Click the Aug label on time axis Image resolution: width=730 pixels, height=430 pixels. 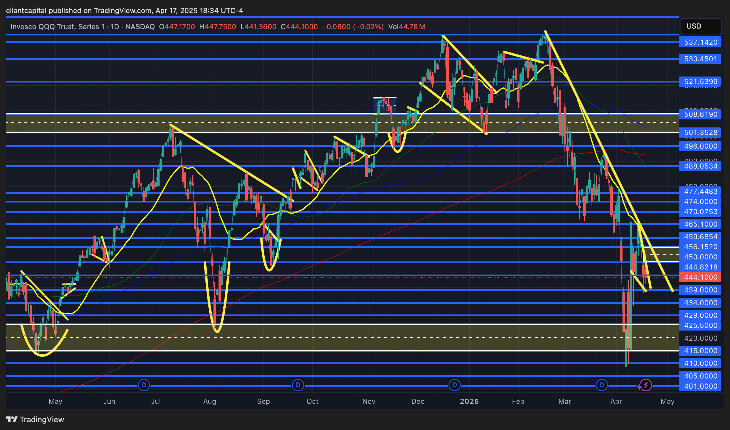pos(210,401)
